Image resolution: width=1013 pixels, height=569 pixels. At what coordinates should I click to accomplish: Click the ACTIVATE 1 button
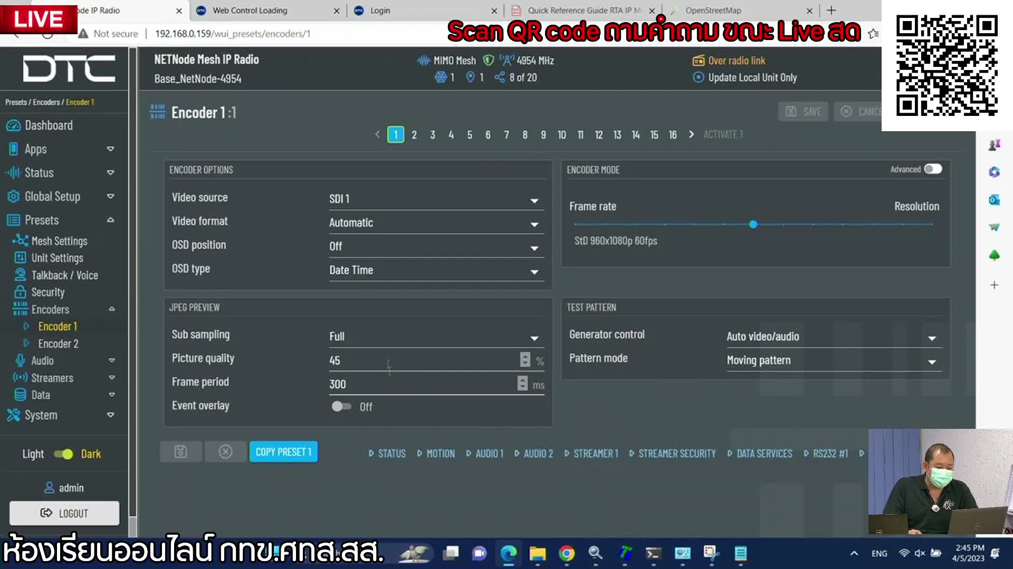723,133
